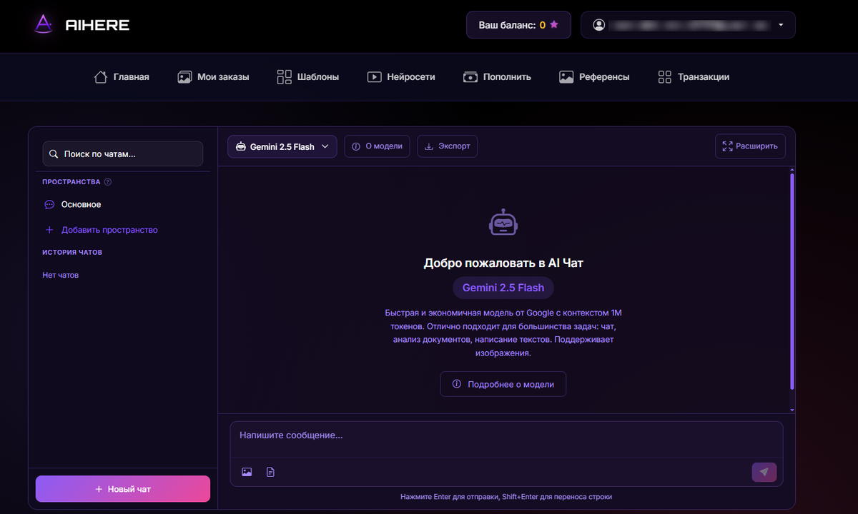
Task: Open the balance indicator with star
Action: click(518, 25)
